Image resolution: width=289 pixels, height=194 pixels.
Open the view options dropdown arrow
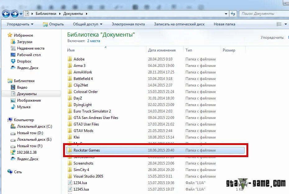coord(286,24)
